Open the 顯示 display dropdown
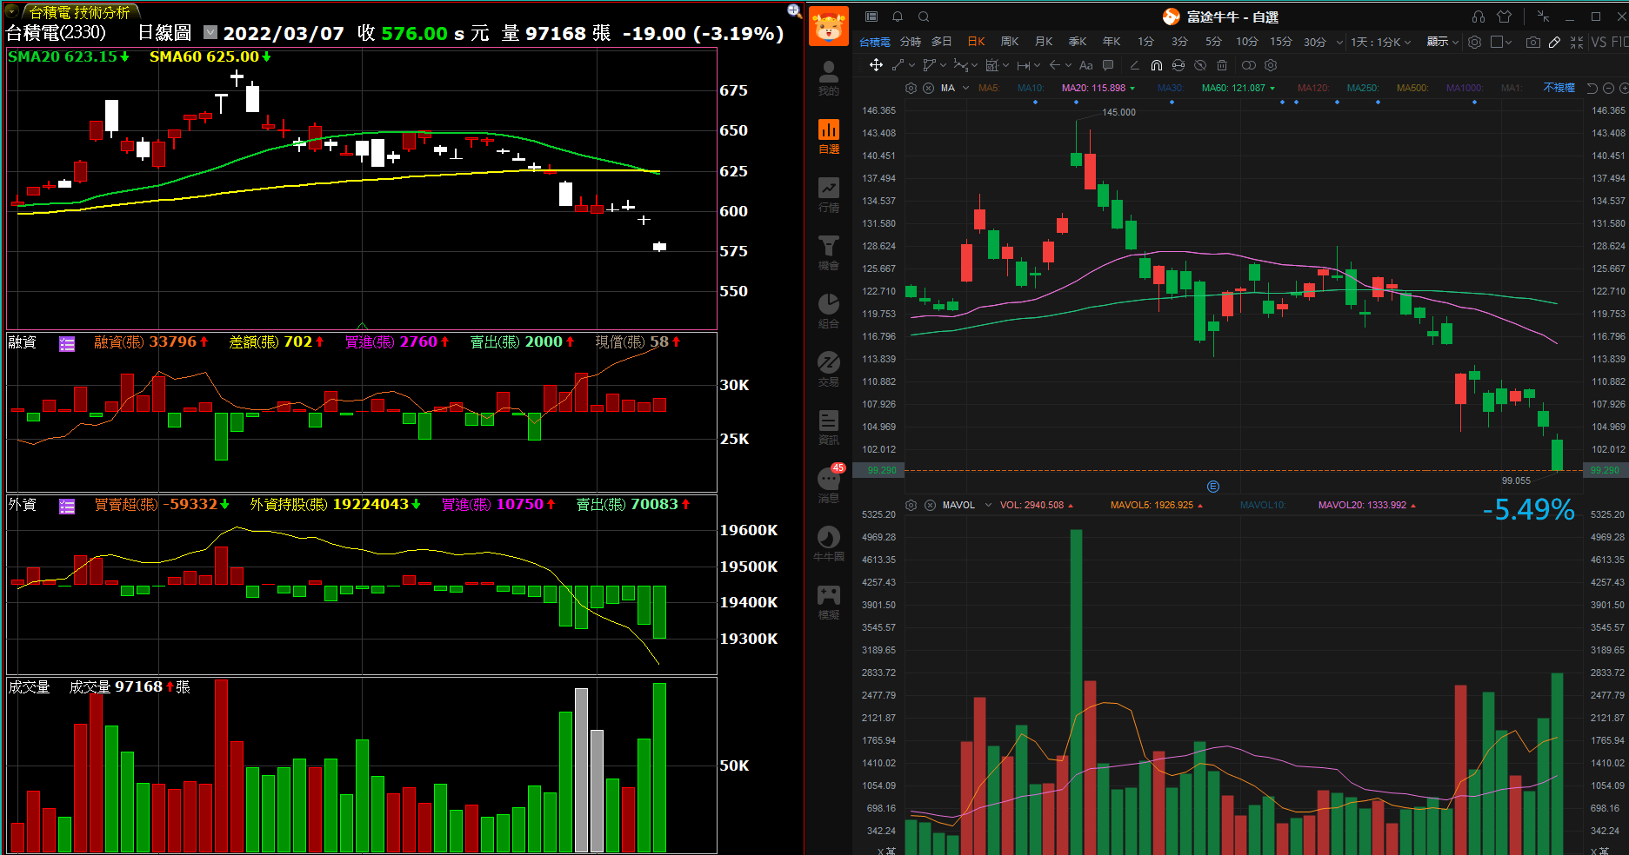The image size is (1629, 855). (x=1443, y=42)
